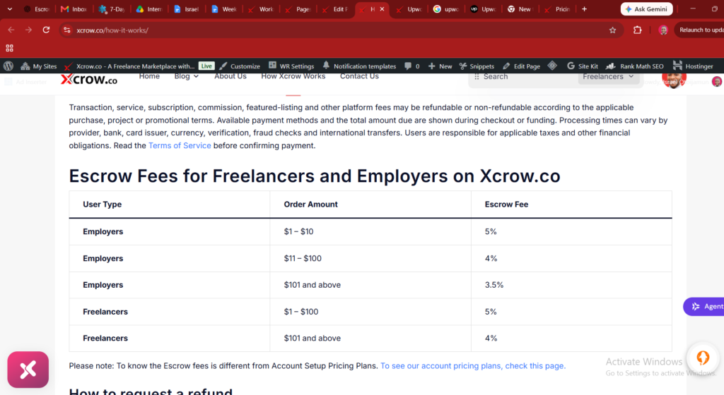Open WR Settings in admin bar
This screenshot has height=395, width=724.
(x=291, y=66)
